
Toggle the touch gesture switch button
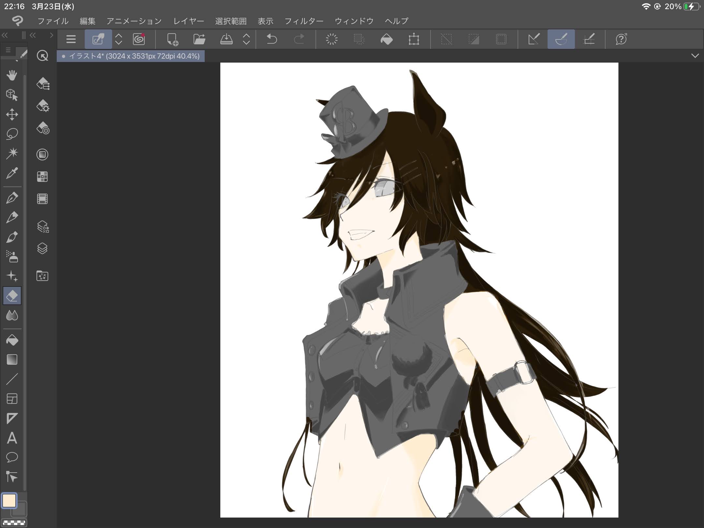98,39
